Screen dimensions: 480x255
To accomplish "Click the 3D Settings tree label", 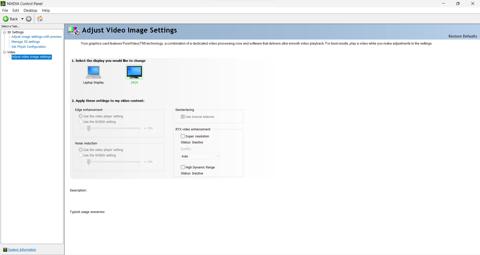I will point(16,32).
